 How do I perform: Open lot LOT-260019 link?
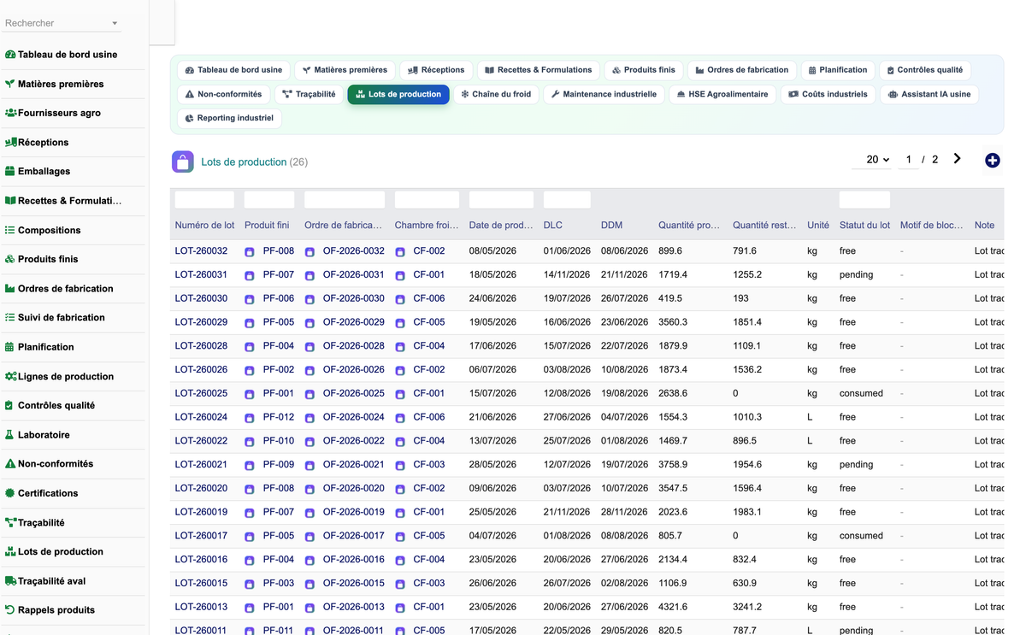201,512
